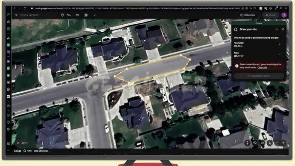Image resolution: width=295 pixels, height=166 pixels.
Task: Click the rotate view icon beside pegman
Action: 255,143
